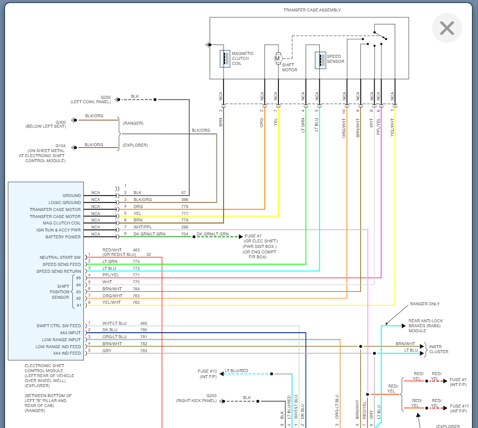Click the NEUTRAL START SW label

click(60, 257)
